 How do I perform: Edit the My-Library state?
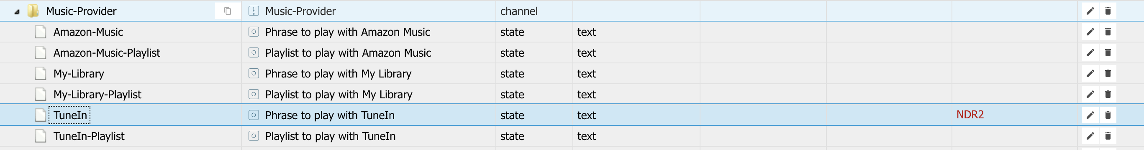coord(1090,73)
